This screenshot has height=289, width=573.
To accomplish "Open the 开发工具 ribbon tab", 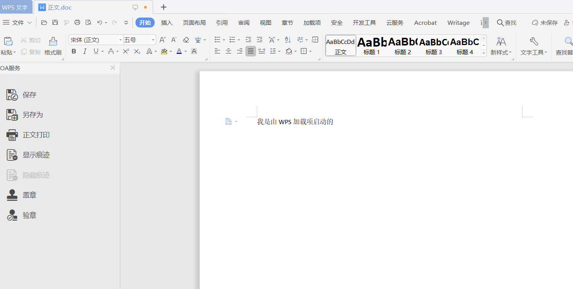I will [364, 23].
